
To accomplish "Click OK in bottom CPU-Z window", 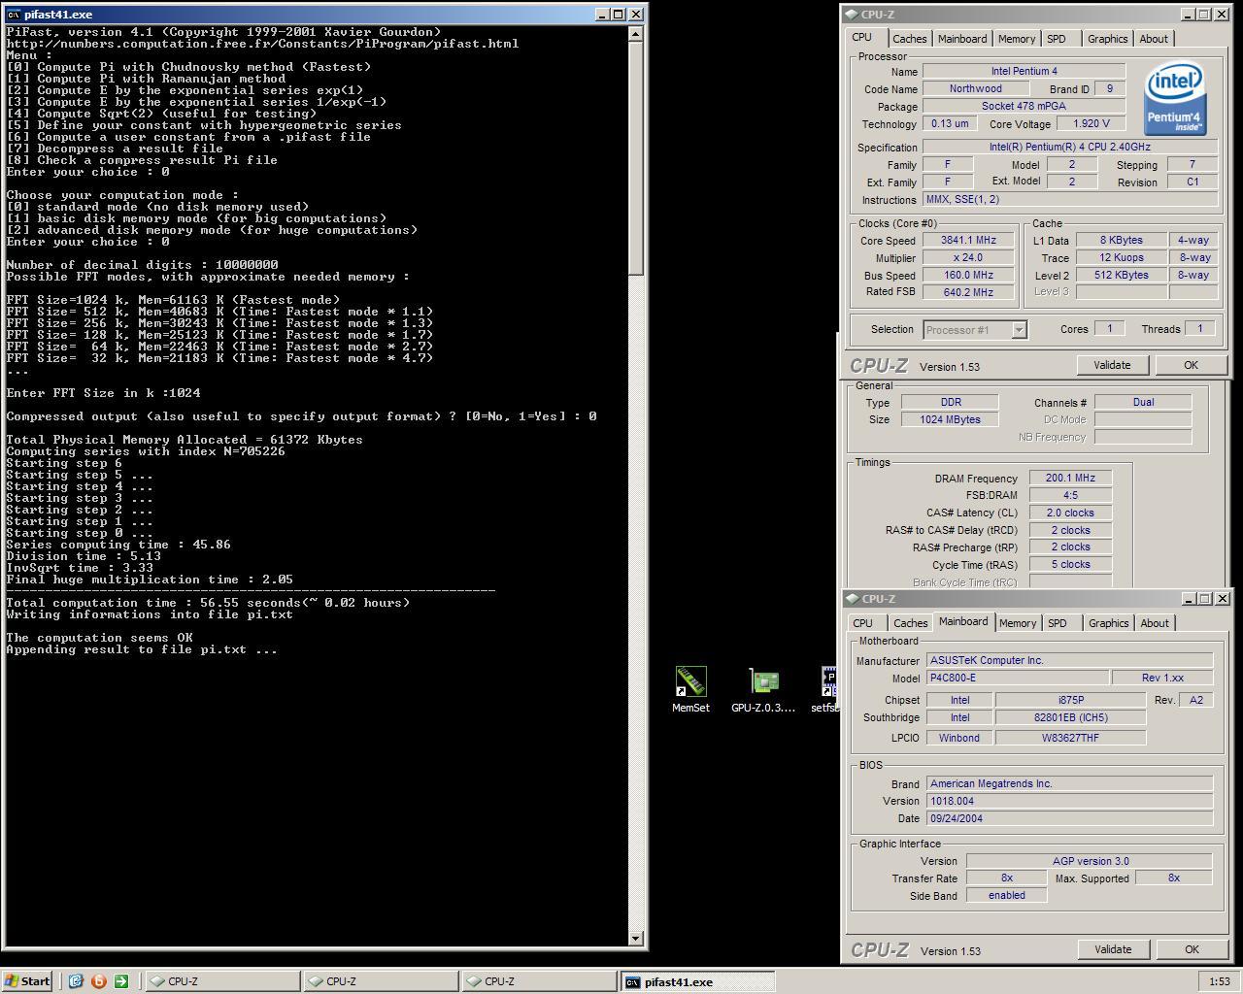I will point(1192,949).
